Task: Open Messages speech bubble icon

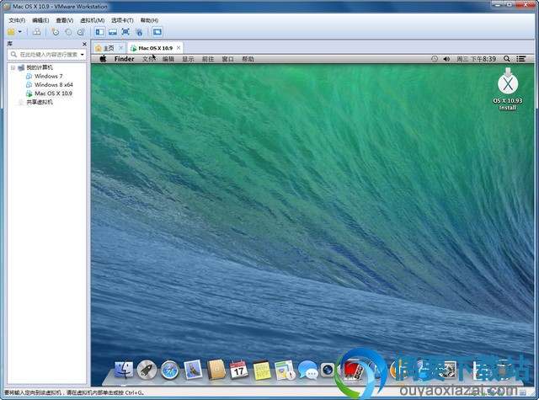Action: tap(308, 370)
